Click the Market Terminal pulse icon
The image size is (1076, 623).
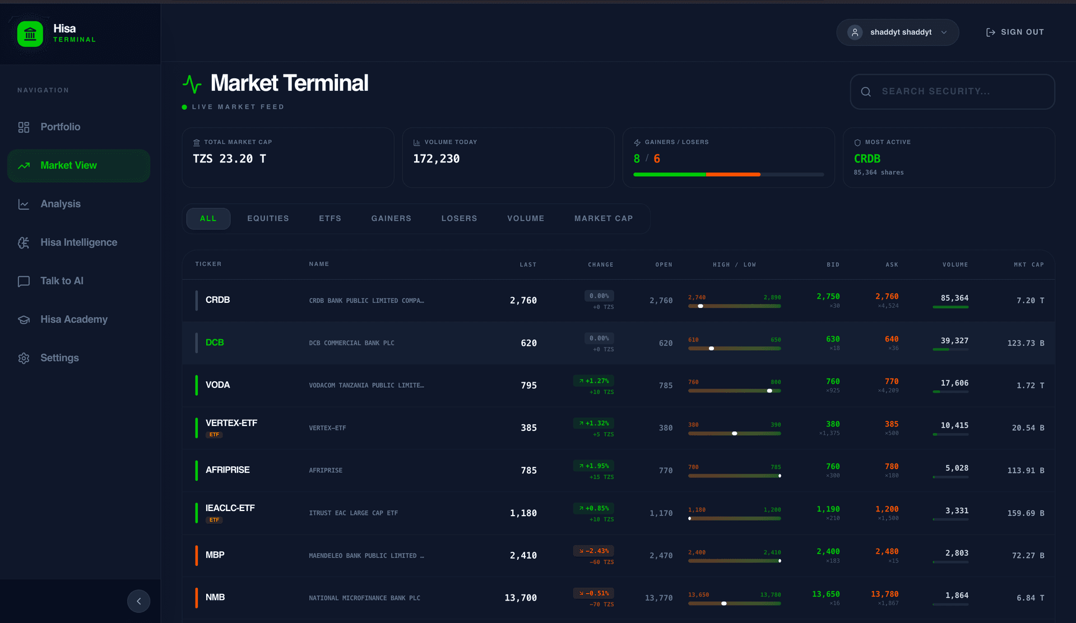[192, 84]
